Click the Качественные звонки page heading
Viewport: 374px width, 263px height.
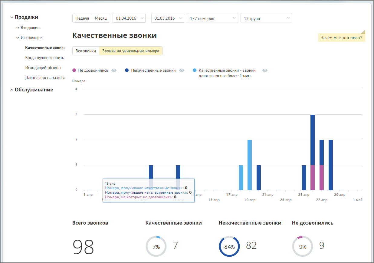[114, 35]
